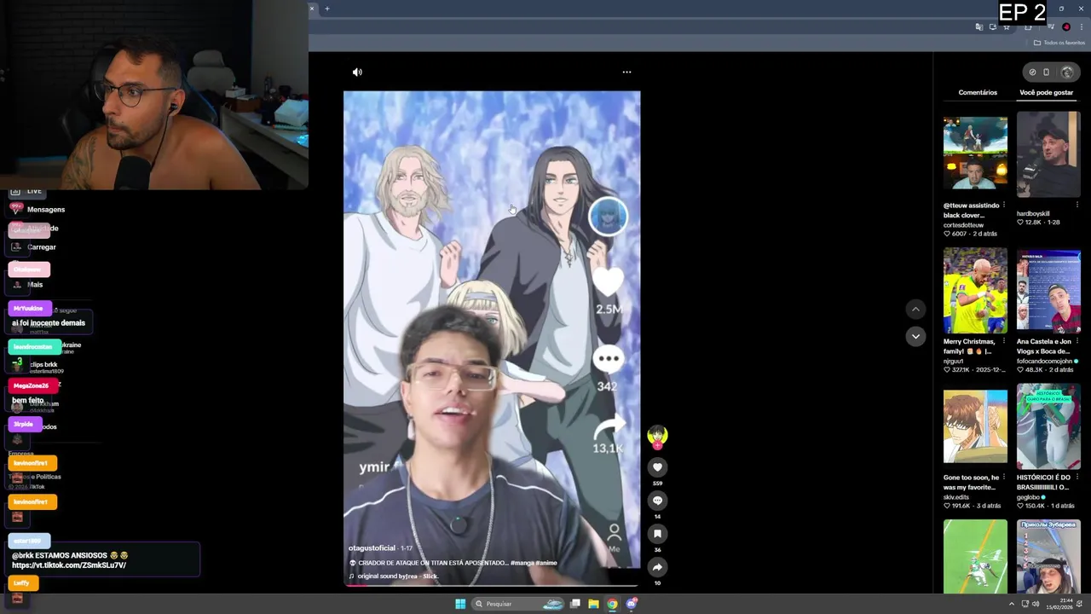The width and height of the screenshot is (1091, 614).
Task: Open options menu for Ana Castela video
Action: click(1077, 341)
